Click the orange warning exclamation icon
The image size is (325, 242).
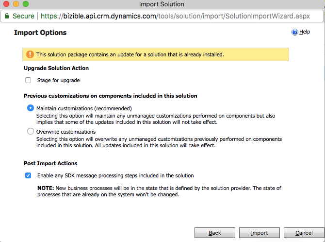[30, 54]
